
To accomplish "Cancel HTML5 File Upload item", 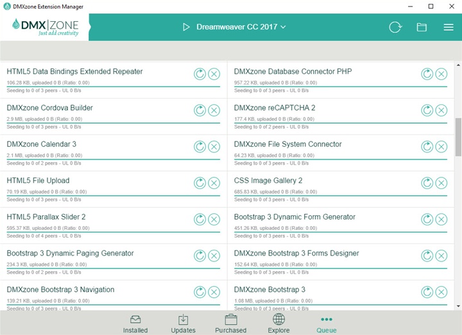I will point(214,183).
